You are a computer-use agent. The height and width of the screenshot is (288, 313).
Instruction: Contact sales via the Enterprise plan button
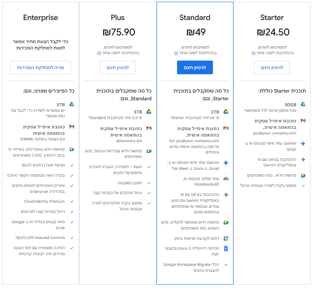(x=41, y=67)
